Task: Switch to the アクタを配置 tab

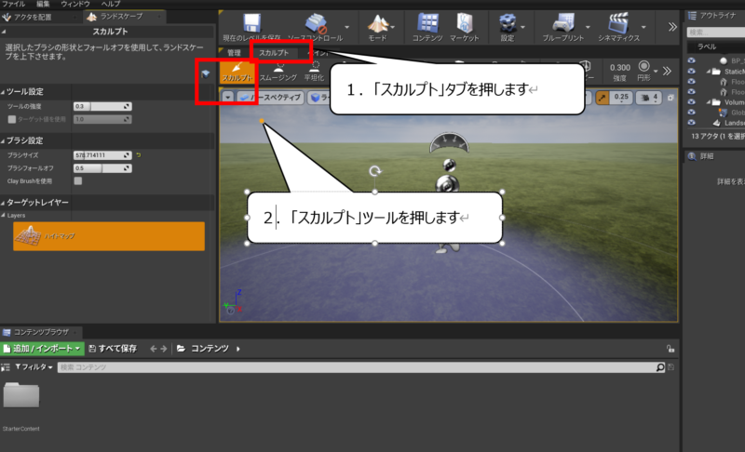Action: 32,17
